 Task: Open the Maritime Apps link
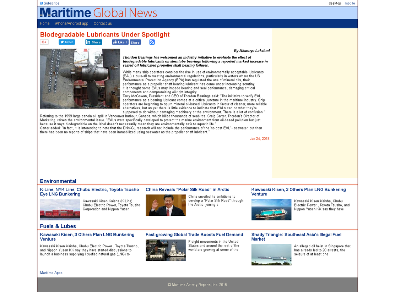click(51, 273)
